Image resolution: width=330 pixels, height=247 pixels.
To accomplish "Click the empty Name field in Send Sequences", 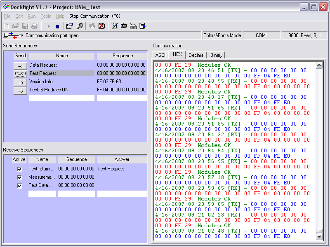I will pyautogui.click(x=61, y=98).
